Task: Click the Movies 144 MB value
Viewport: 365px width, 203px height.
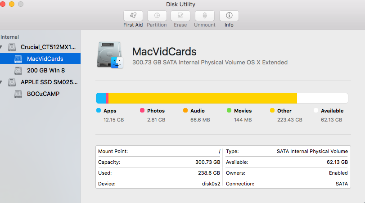Action: 243,120
